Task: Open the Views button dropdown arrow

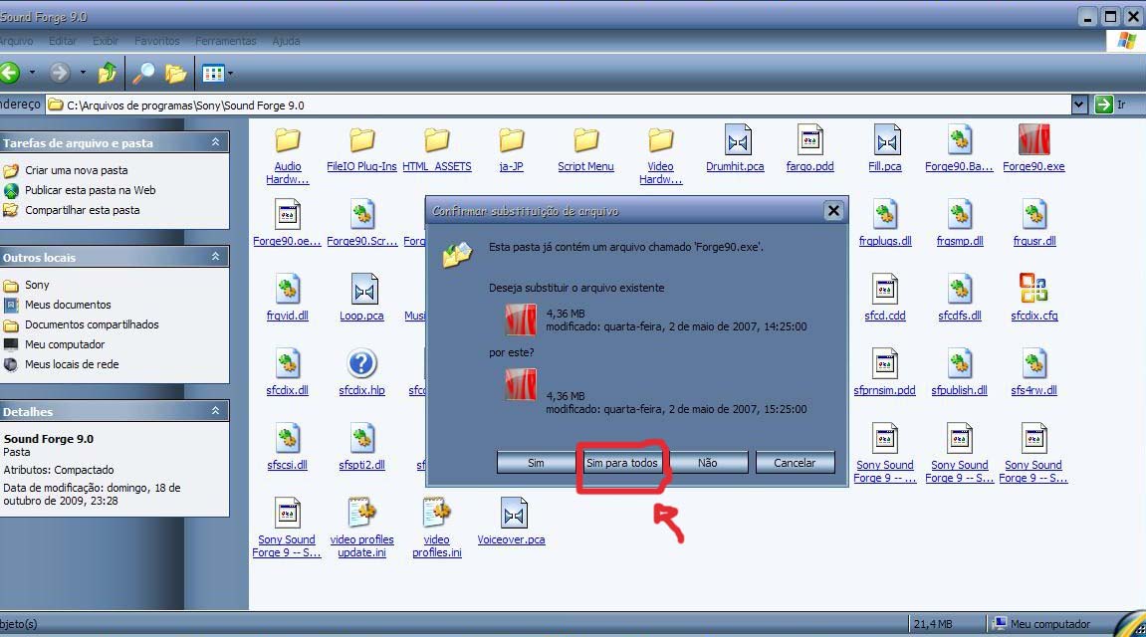Action: coord(230,73)
